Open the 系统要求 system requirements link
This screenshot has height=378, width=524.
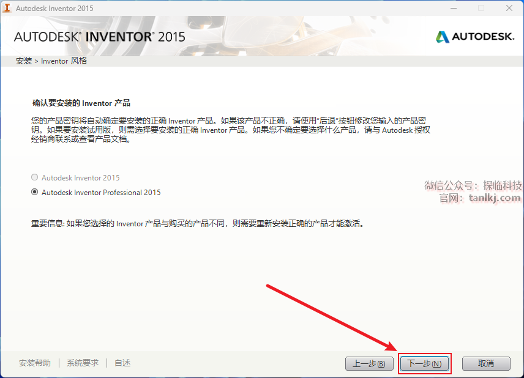83,363
